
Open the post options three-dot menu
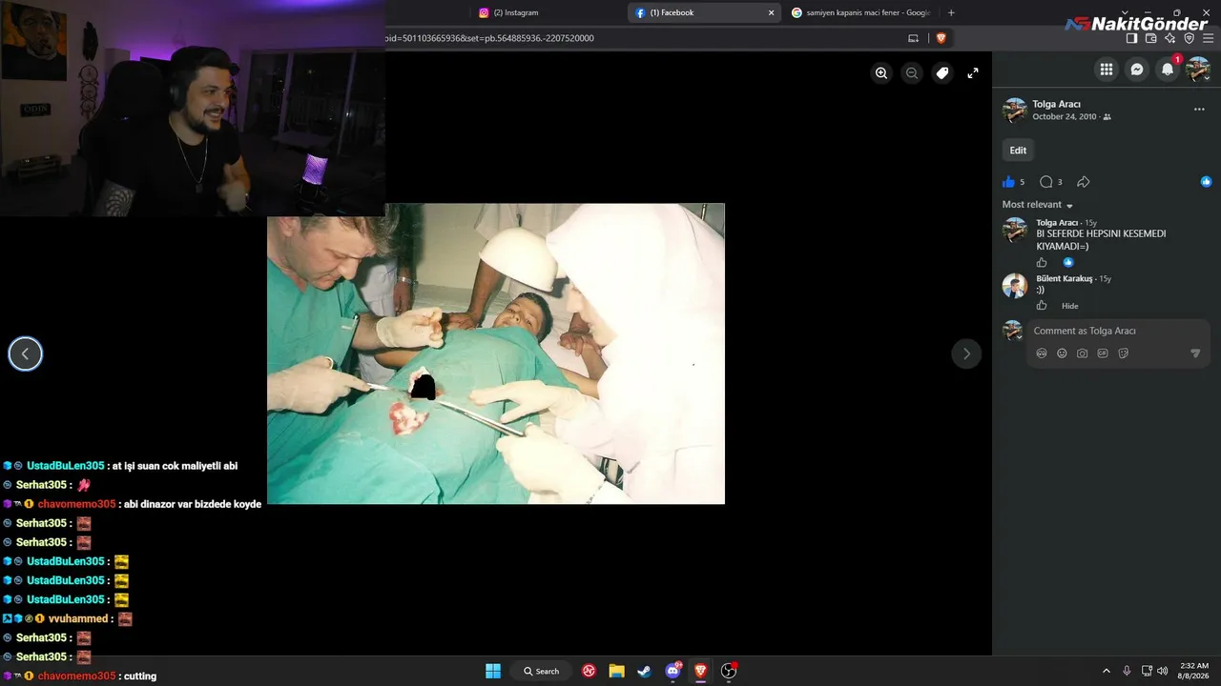point(1199,110)
